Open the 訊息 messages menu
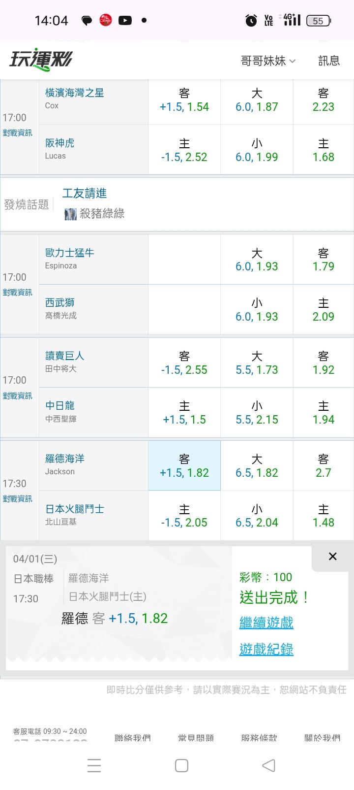Screen dimensions: 354x790 click(329, 61)
